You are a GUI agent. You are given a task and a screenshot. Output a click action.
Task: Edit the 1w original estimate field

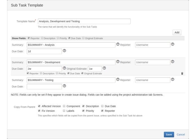95,69
